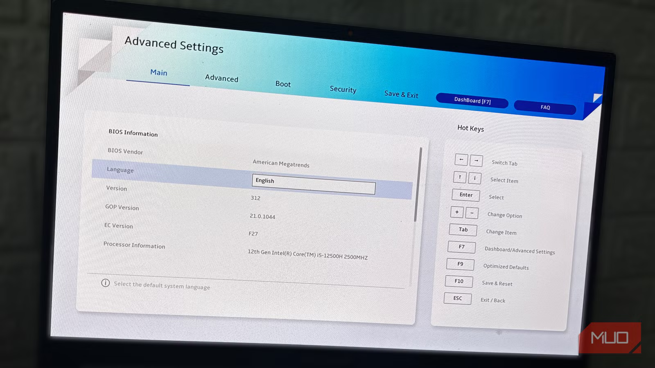Click the left arrow hot key icon

click(x=461, y=159)
